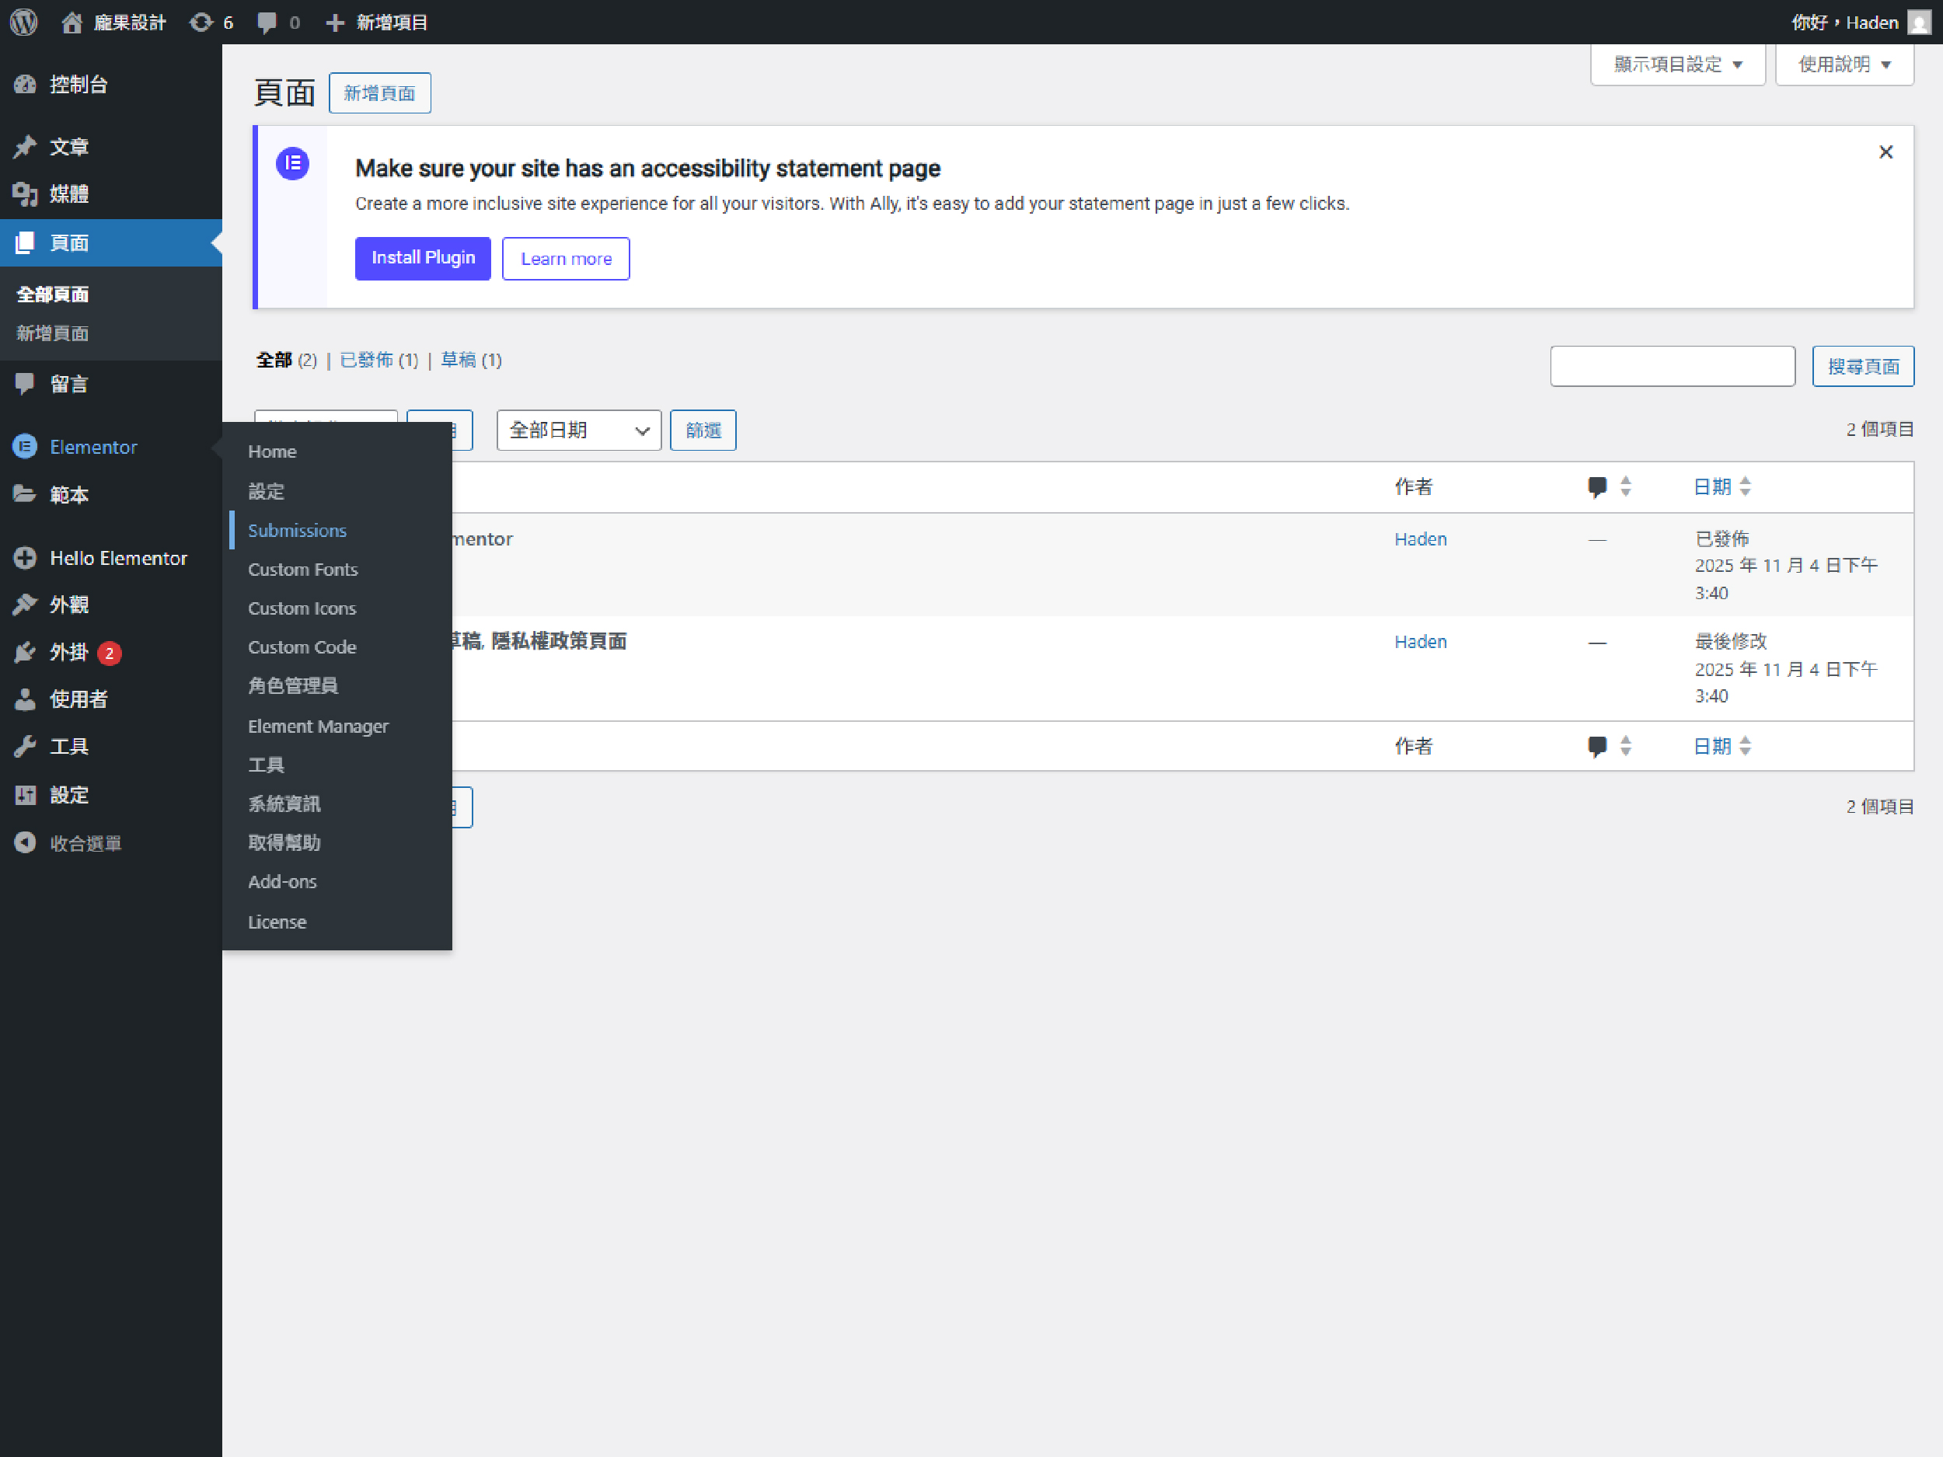
Task: Dismiss the accessibility notice
Action: tap(1885, 152)
